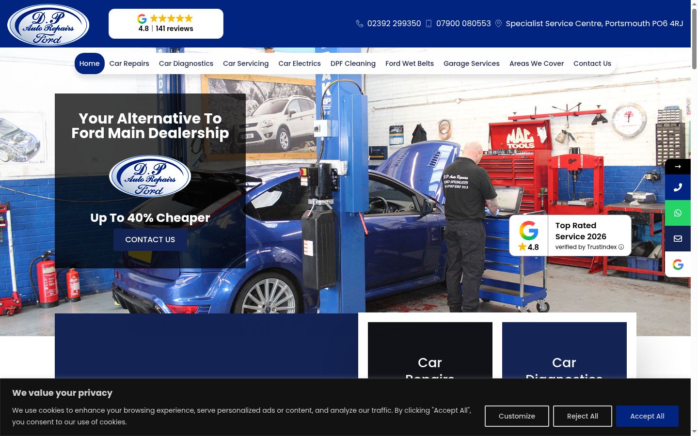The image size is (698, 436).
Task: Open the Specialist Service Centre address link
Action: coord(594,24)
